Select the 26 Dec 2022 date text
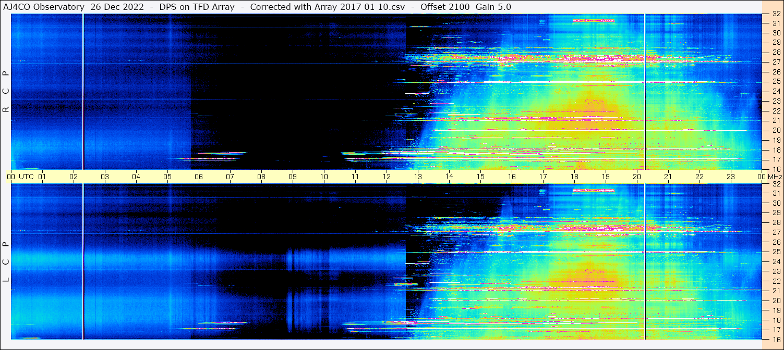This screenshot has height=350, width=784. tap(117, 7)
